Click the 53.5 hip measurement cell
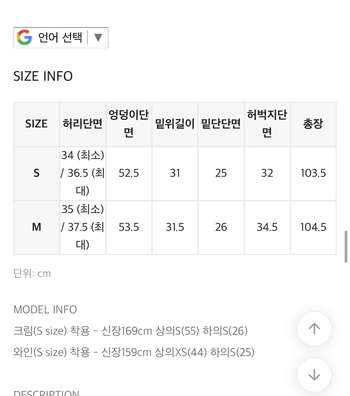 pos(128,227)
